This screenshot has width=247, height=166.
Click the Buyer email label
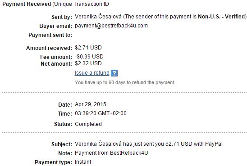55,26
